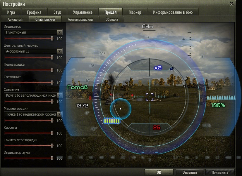The image size is (242, 176).
Task: Switch to the Маркер tab
Action: coord(135,12)
